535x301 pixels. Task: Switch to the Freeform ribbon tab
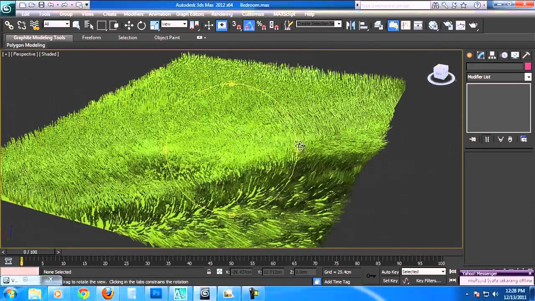91,38
